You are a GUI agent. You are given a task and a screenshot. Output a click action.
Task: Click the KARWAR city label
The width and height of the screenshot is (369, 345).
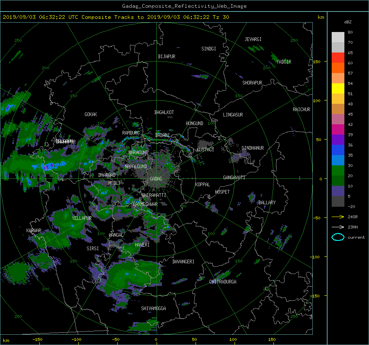(34, 231)
